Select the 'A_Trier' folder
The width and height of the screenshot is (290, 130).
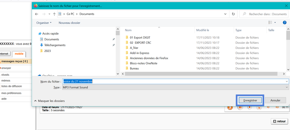click(x=134, y=48)
